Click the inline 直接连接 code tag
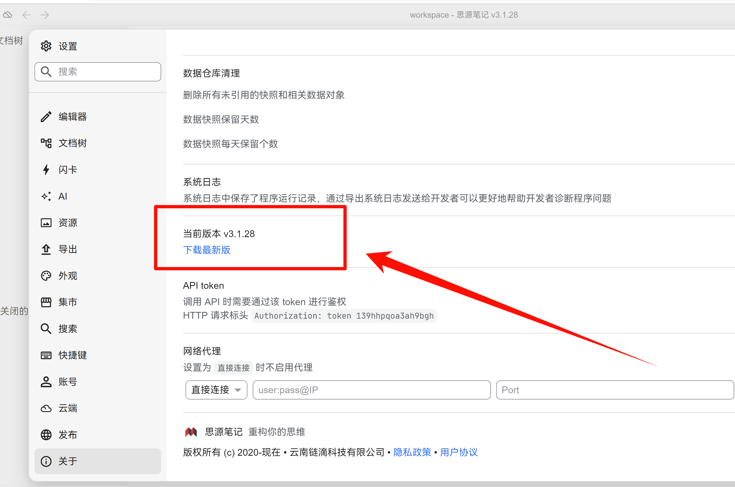Screen dimensions: 735x487 pyautogui.click(x=233, y=368)
